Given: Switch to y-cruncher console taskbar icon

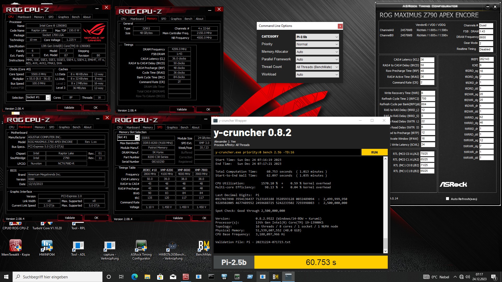Looking at the screenshot, I should tap(288, 277).
